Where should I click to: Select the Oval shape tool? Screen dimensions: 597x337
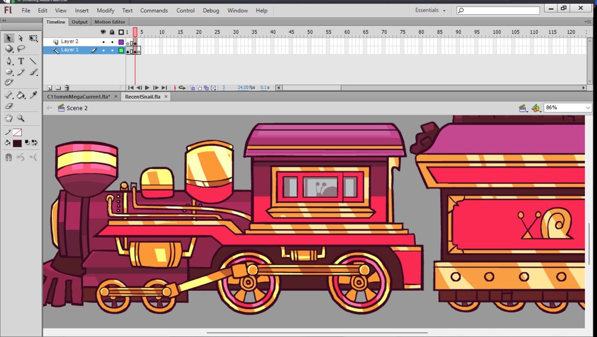coord(9,72)
